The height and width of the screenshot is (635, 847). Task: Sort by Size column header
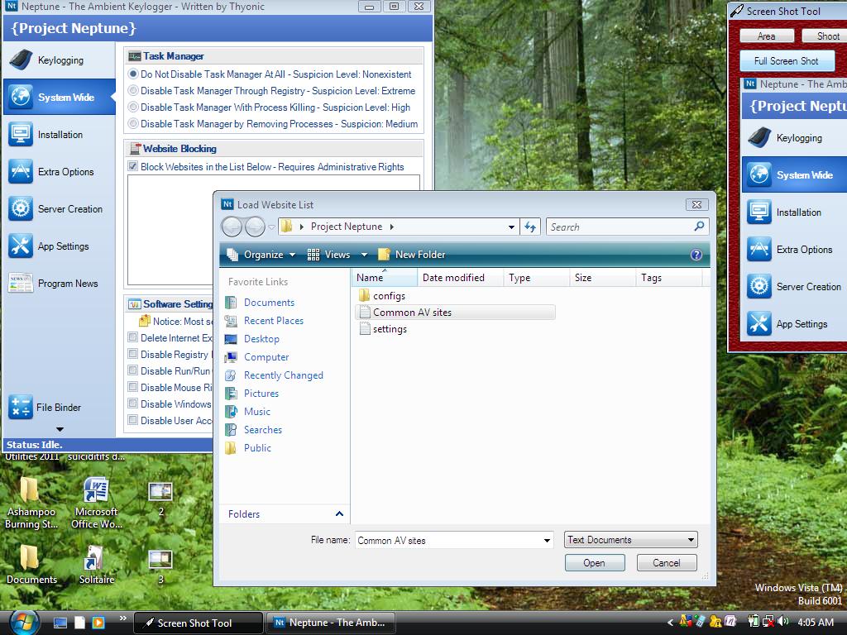coord(603,278)
